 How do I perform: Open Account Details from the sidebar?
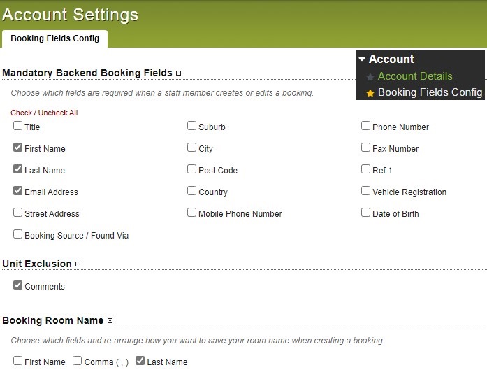415,76
